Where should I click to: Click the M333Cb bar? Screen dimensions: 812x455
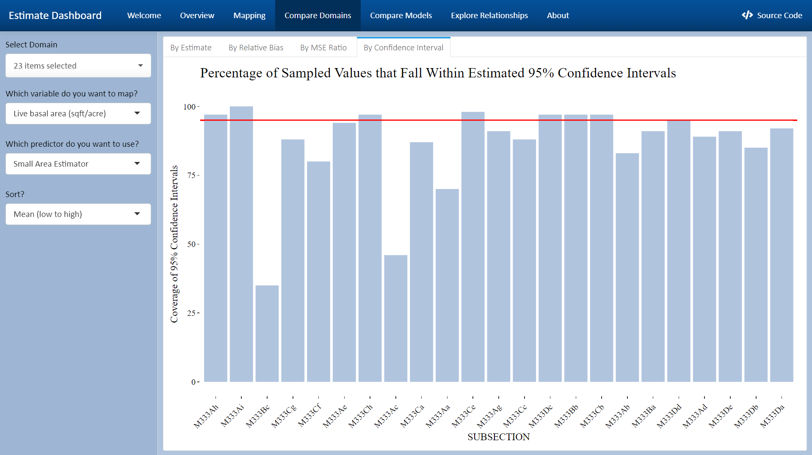[602, 248]
